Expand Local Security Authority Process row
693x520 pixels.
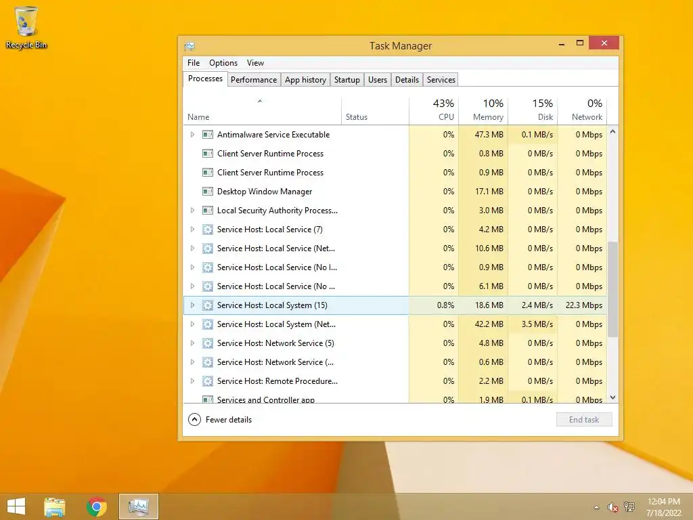[x=192, y=211]
